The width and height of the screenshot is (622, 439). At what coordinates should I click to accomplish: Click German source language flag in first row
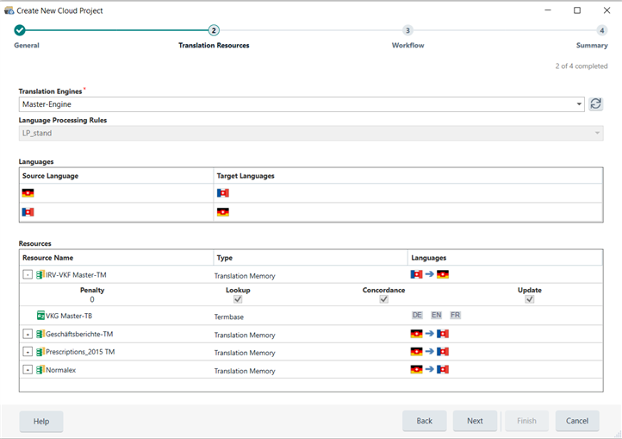coord(28,193)
